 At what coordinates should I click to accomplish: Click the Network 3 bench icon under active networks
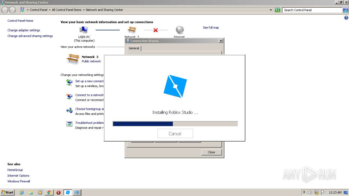click(73, 59)
